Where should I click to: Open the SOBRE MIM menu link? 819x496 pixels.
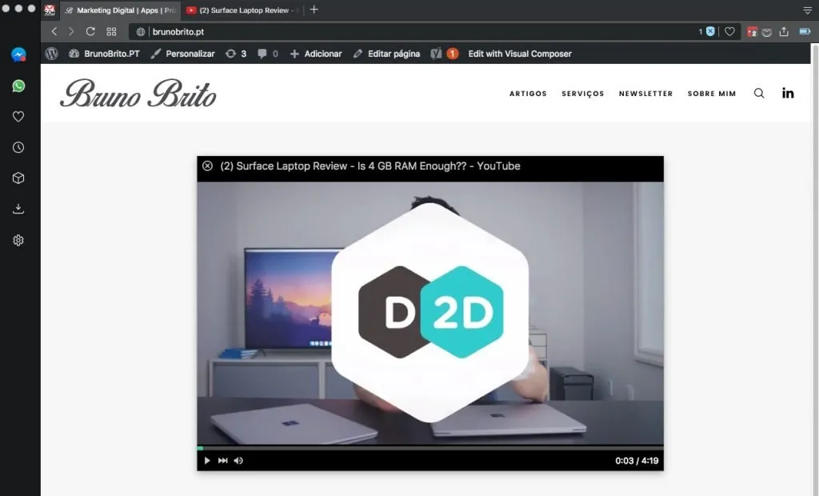(x=712, y=94)
